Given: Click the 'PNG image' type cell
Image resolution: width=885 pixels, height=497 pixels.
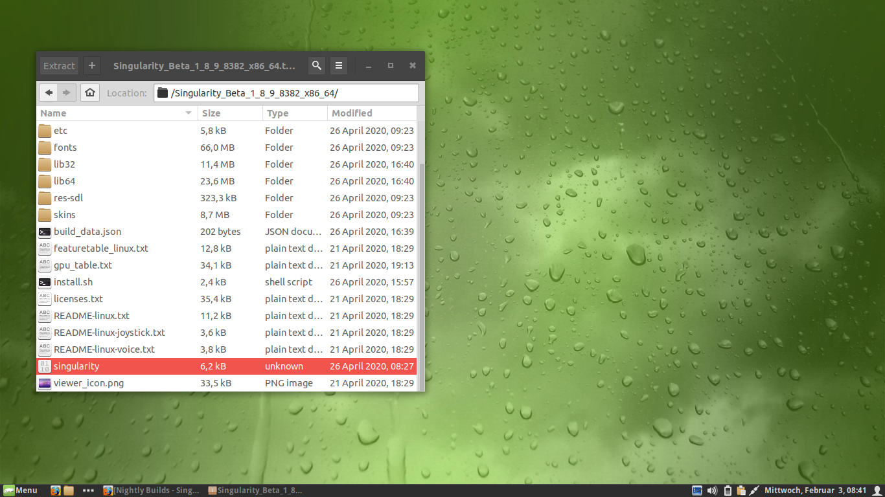Looking at the screenshot, I should [289, 383].
